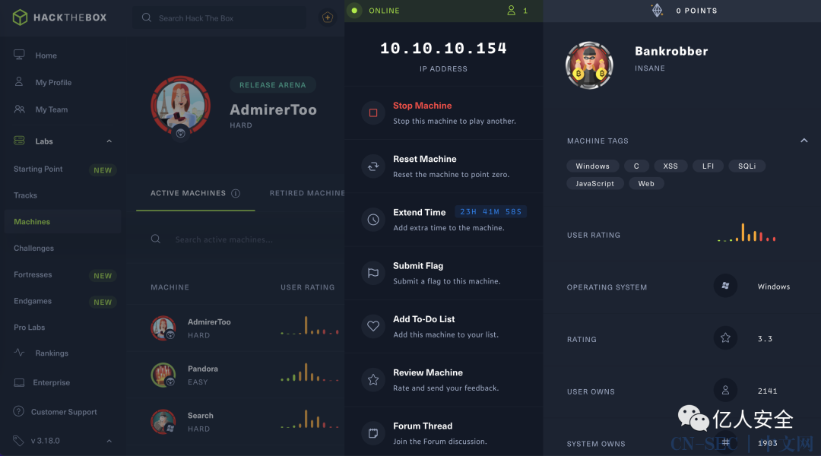Click the Reset Machine arrows icon
The height and width of the screenshot is (456, 821).
pyautogui.click(x=373, y=166)
